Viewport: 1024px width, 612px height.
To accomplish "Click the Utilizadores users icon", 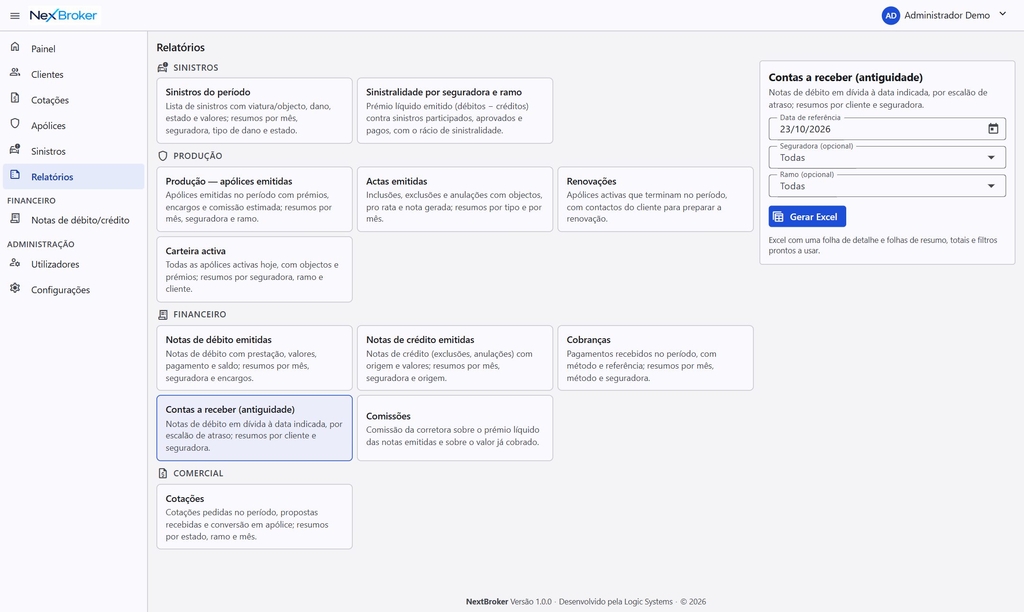I will pos(15,262).
